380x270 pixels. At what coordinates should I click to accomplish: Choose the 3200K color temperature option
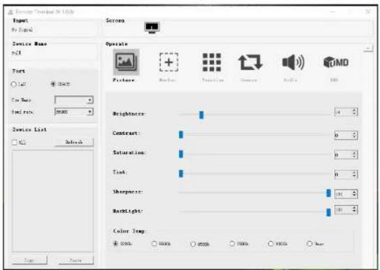[116, 243]
